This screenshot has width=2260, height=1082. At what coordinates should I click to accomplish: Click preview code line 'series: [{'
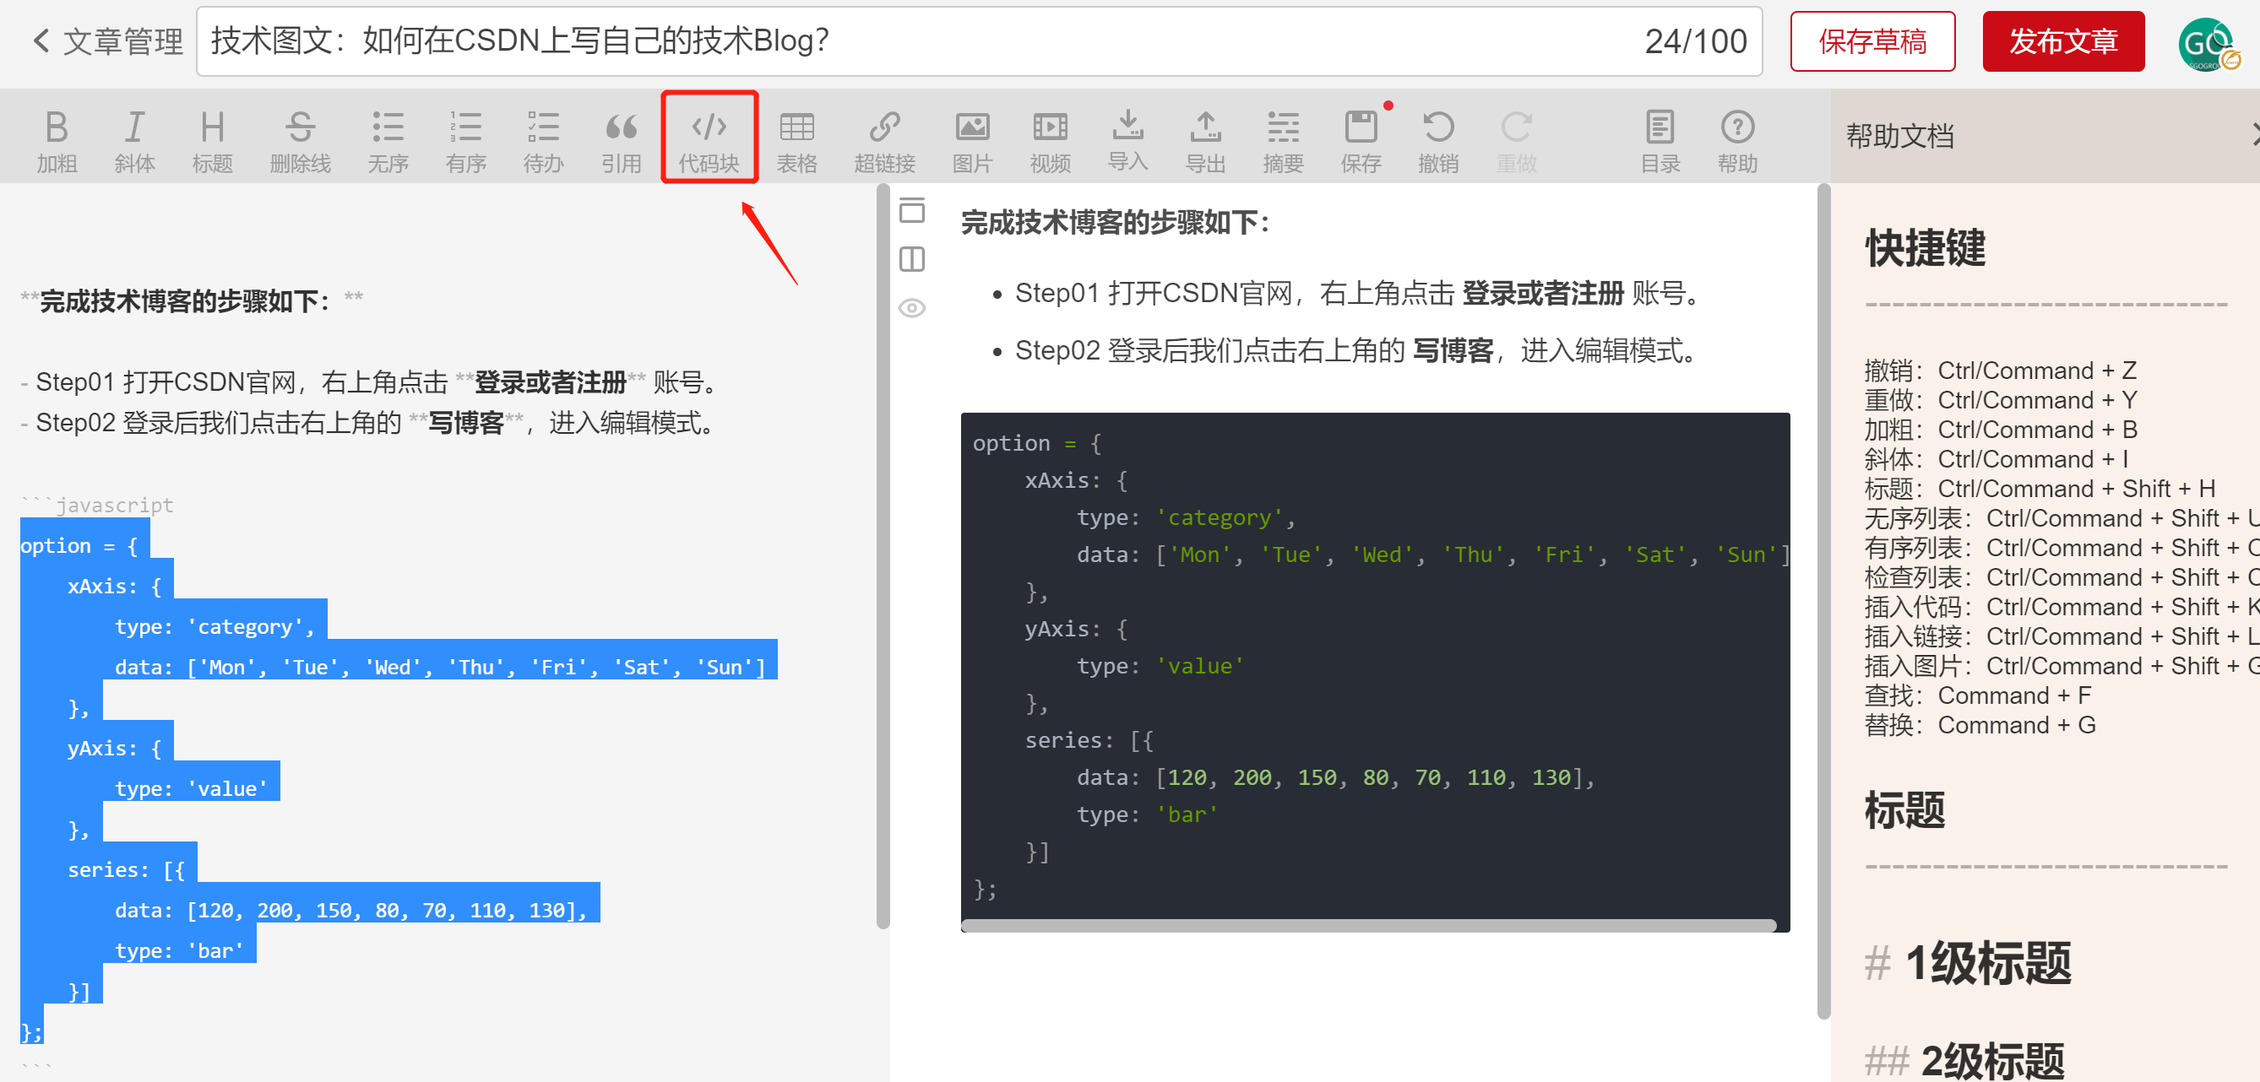click(1089, 740)
